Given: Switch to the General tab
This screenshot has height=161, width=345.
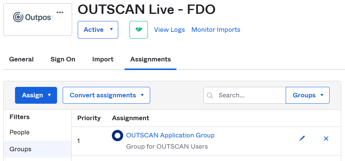Looking at the screenshot, I should click(21, 59).
